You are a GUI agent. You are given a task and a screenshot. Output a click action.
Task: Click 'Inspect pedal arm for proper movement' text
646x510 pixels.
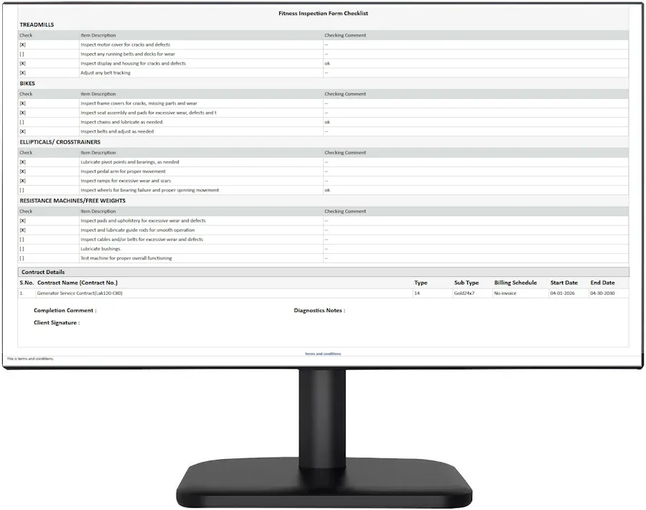pyautogui.click(x=123, y=171)
